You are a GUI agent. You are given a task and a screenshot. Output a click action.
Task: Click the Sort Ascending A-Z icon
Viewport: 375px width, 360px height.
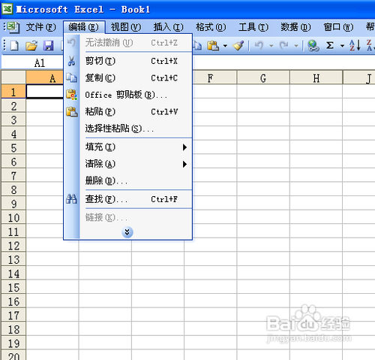355,46
